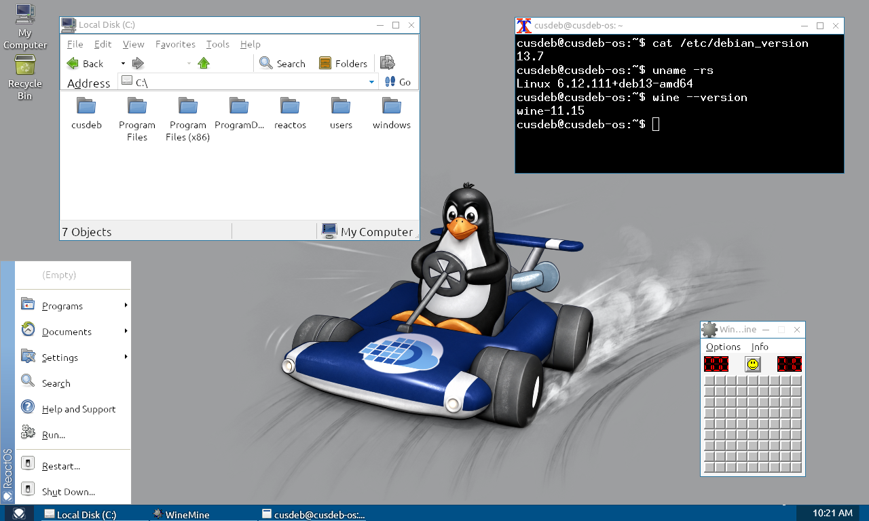Click the Go button
Screen dimensions: 869x521
(398, 82)
